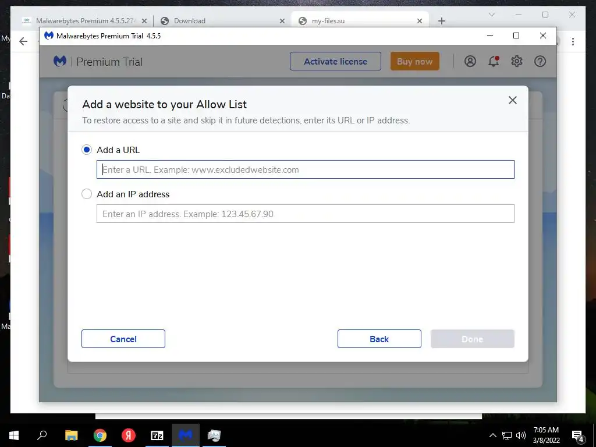Click the orange Buy now button
The height and width of the screenshot is (447, 596).
pyautogui.click(x=414, y=61)
